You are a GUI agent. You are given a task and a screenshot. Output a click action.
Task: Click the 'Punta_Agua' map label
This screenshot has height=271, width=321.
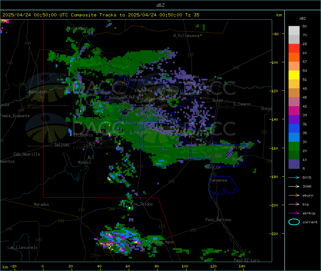pyautogui.click(x=163, y=242)
